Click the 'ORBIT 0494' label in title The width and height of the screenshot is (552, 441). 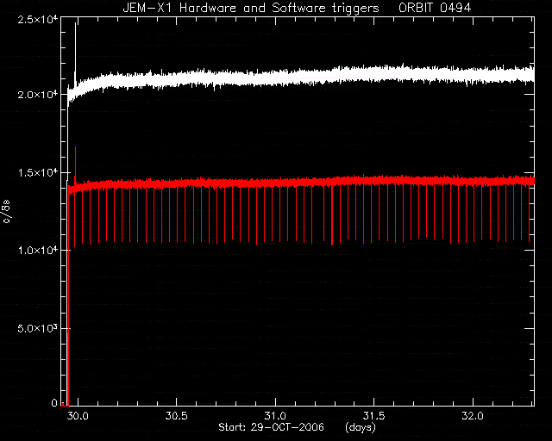[x=435, y=8]
